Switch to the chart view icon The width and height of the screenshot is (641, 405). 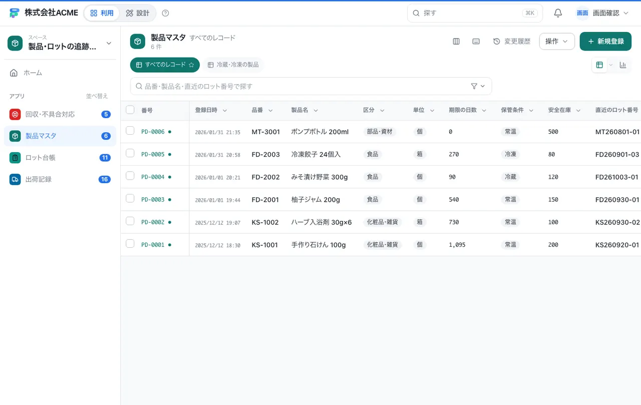tap(623, 65)
